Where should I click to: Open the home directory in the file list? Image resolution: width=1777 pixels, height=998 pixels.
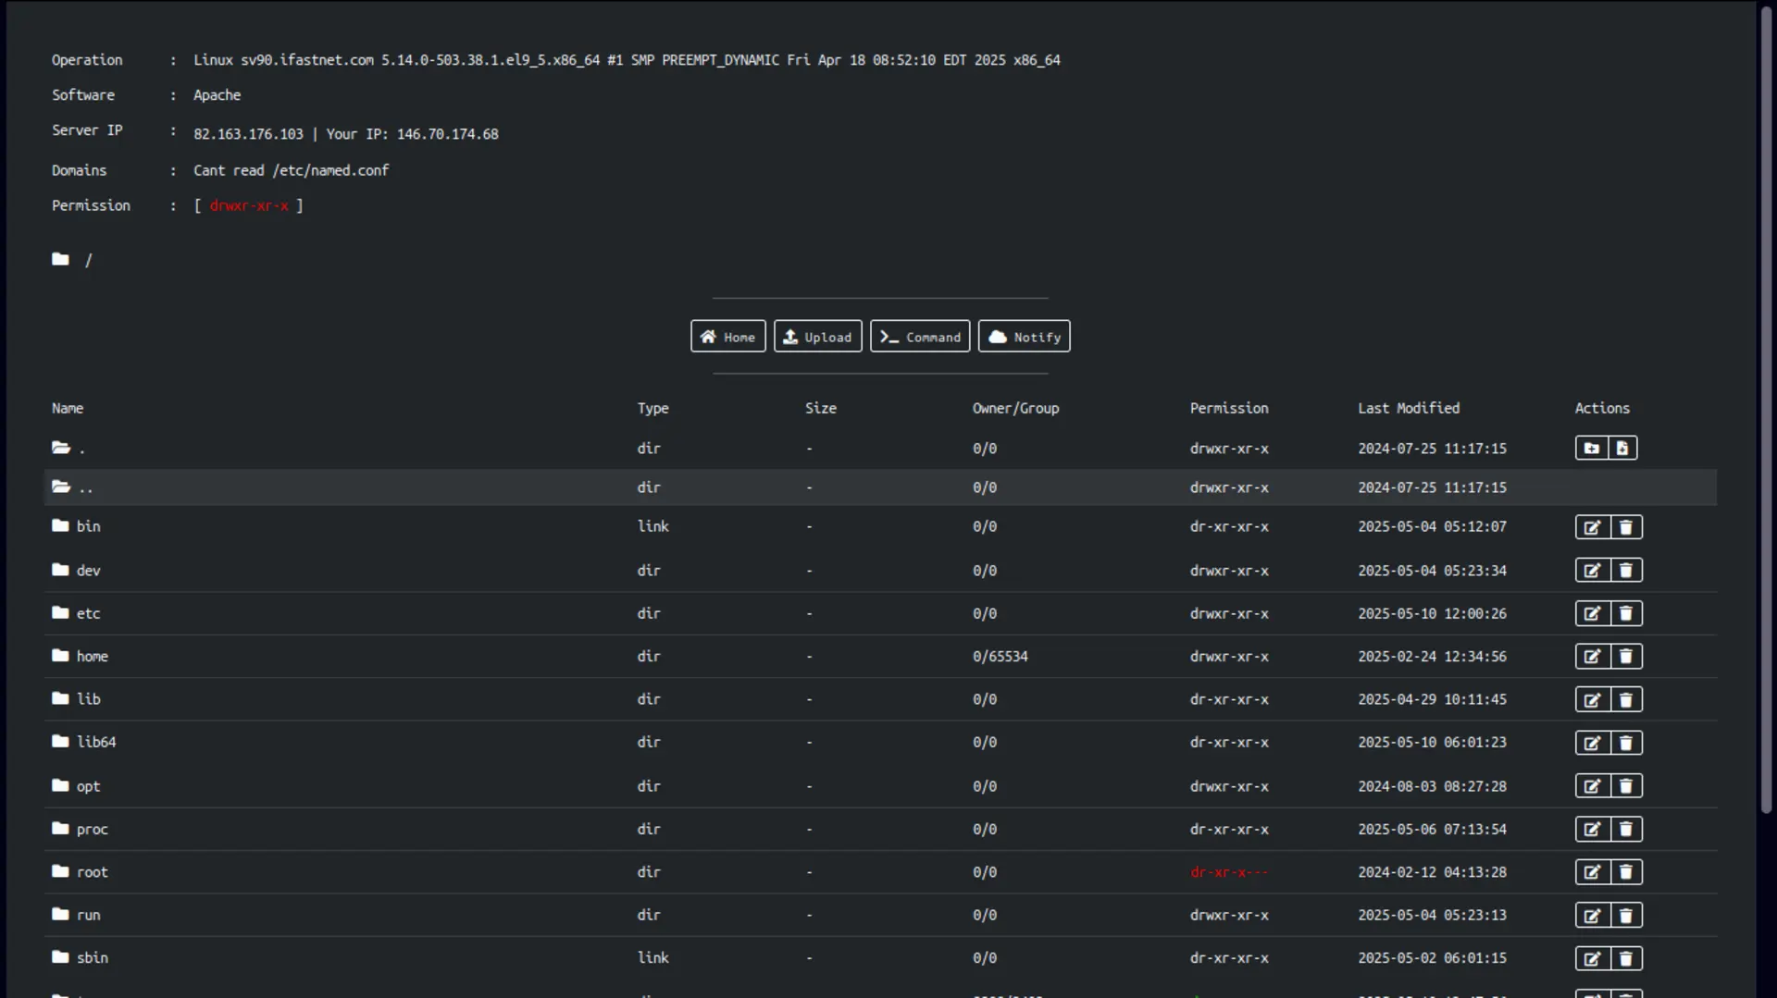[93, 657]
